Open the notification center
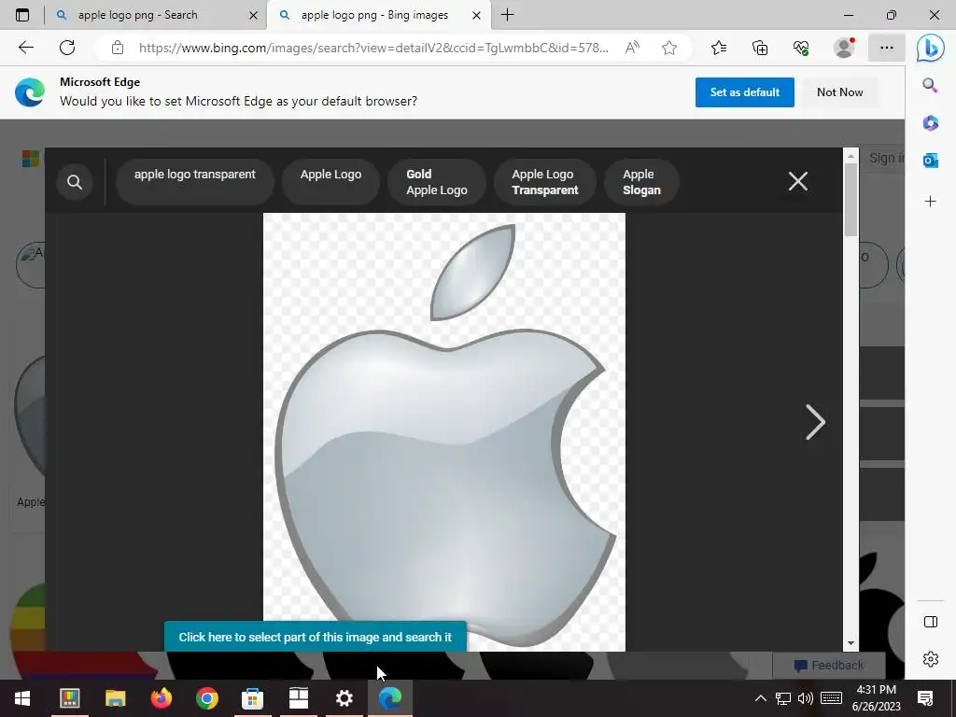The image size is (956, 717). coord(925,698)
